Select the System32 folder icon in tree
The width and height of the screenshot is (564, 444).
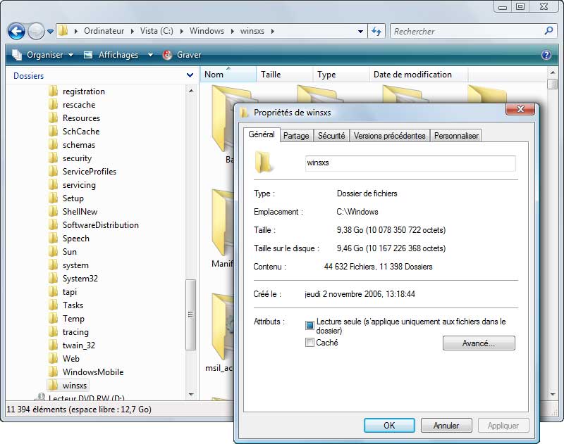coord(53,279)
